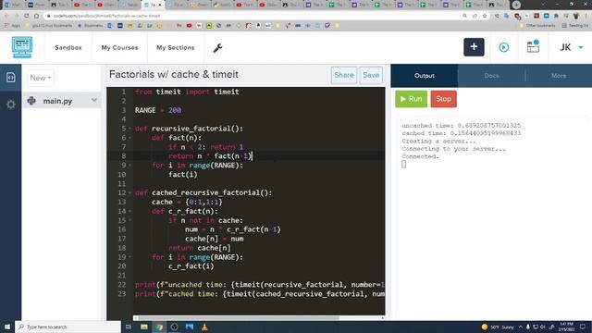The width and height of the screenshot is (592, 333).
Task: Click the browser zoom magnifier icon
Action: point(464,16)
